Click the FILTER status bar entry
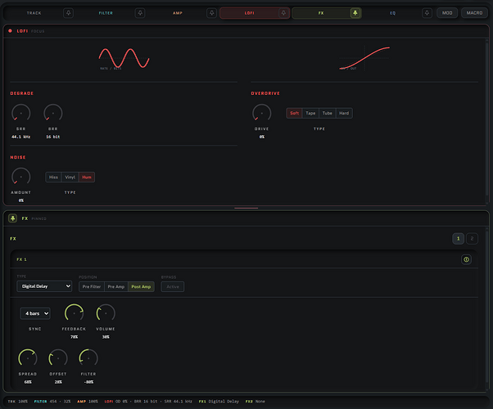The width and height of the screenshot is (493, 409). click(52, 402)
